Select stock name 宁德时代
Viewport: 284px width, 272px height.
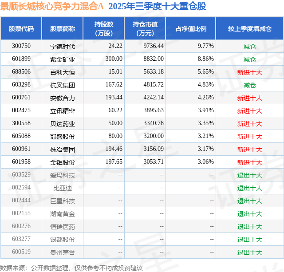[63, 47]
